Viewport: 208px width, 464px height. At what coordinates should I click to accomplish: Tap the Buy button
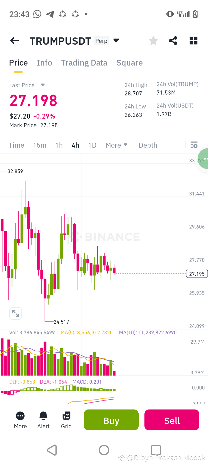(111, 420)
